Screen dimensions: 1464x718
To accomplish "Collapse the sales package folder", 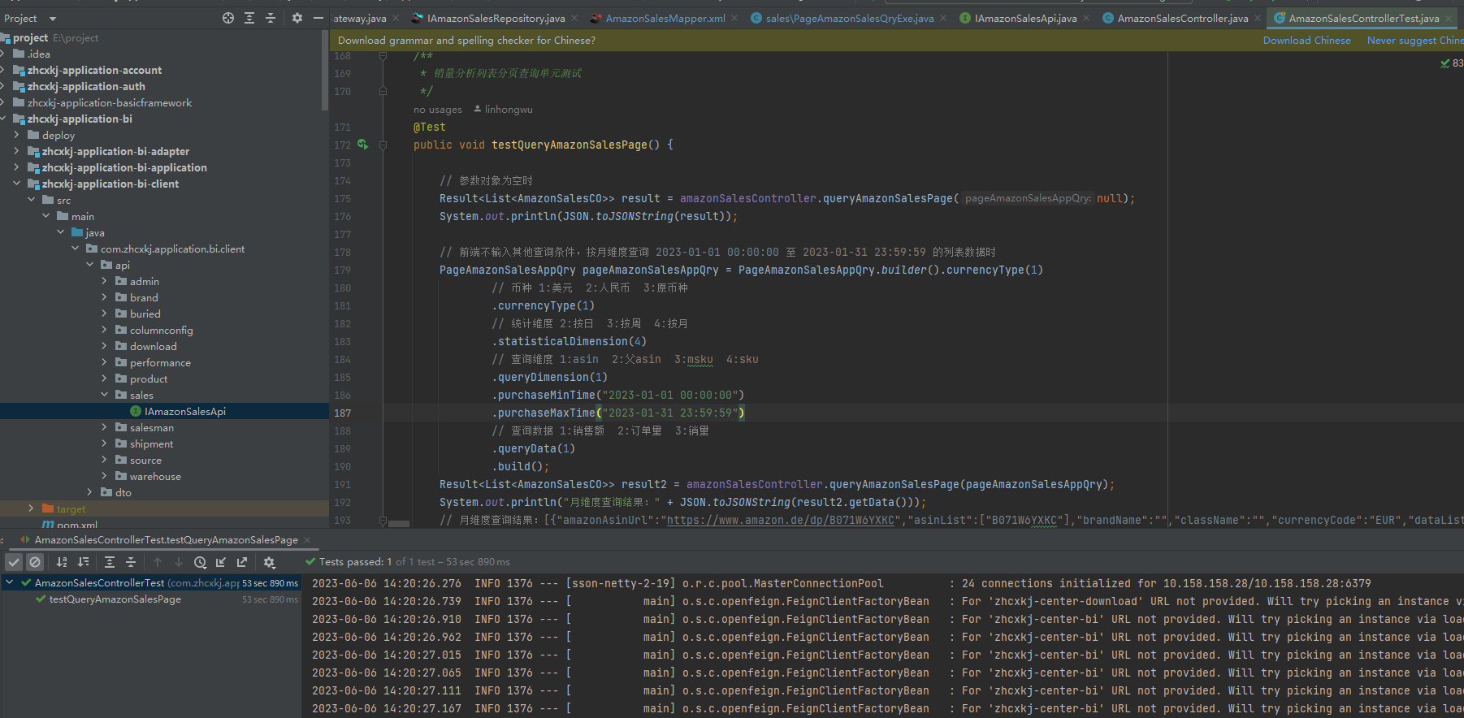I will tap(104, 395).
